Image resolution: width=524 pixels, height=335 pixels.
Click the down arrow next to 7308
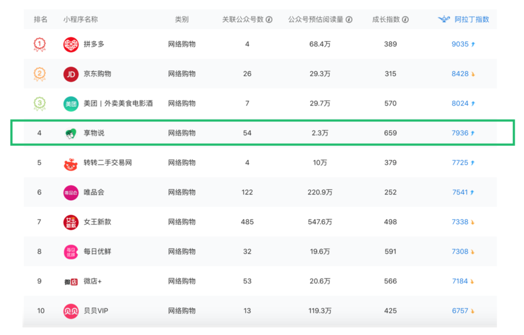tap(473, 252)
